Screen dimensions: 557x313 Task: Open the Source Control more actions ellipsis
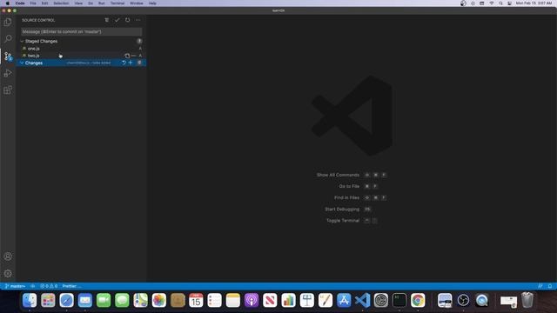[x=138, y=20]
